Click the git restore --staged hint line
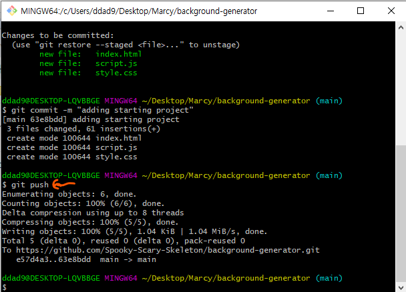This screenshot has width=406, height=292. 126,45
